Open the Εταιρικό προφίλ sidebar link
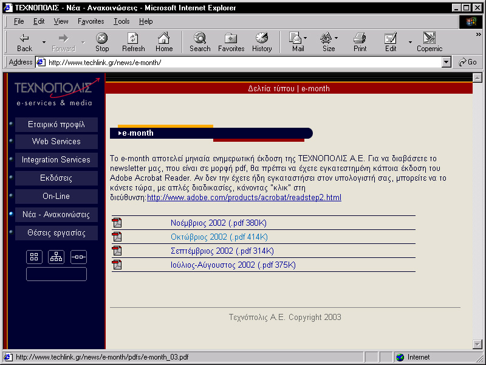486x365 pixels. click(56, 125)
